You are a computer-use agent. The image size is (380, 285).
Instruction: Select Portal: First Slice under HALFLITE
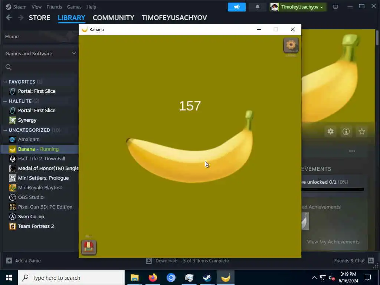(x=37, y=110)
